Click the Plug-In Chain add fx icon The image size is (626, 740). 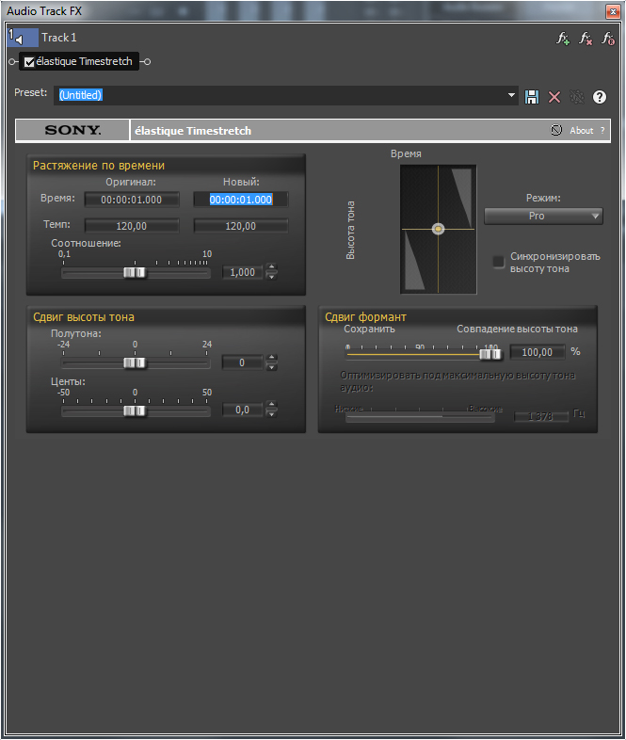[563, 39]
